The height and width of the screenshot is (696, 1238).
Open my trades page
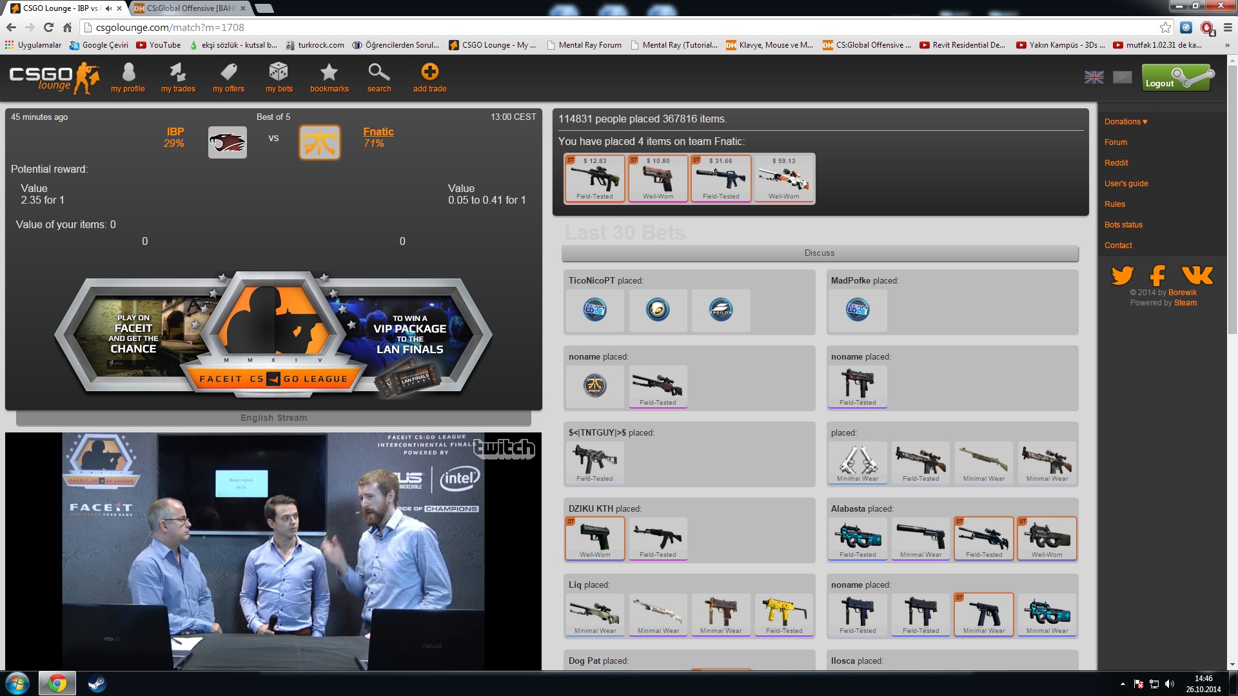(178, 78)
